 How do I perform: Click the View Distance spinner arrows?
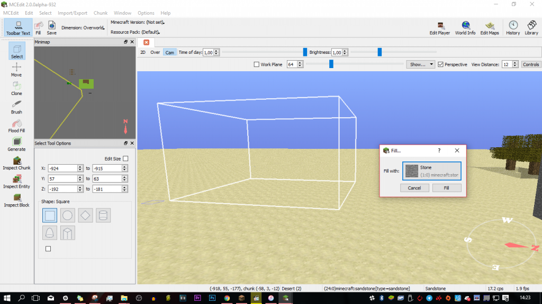coord(514,64)
